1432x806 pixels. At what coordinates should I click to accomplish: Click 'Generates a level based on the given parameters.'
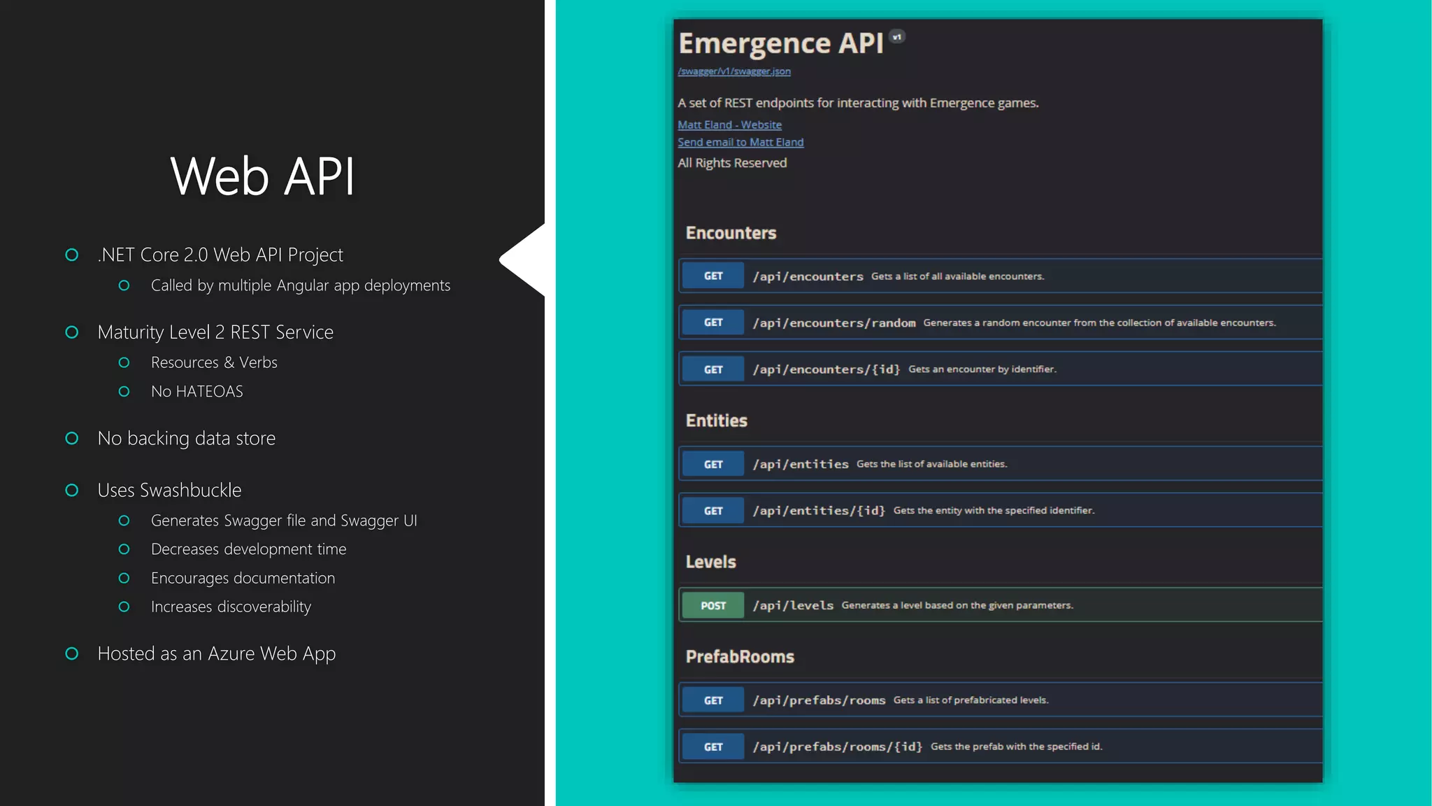tap(957, 605)
